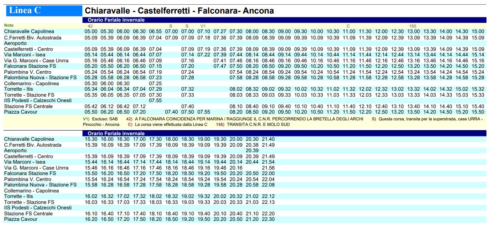Select 16.10 in the Stazione FS Centrale row

pos(91,214)
